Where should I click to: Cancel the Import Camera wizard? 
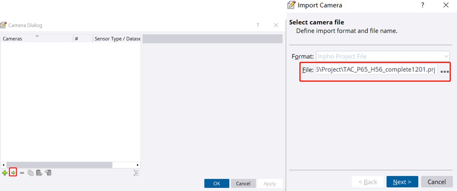(x=436, y=182)
